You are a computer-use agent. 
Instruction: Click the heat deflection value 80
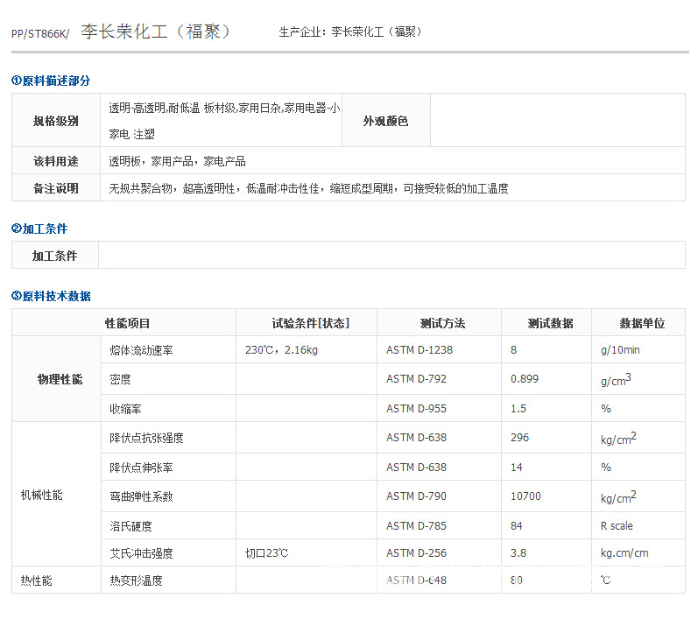point(517,580)
